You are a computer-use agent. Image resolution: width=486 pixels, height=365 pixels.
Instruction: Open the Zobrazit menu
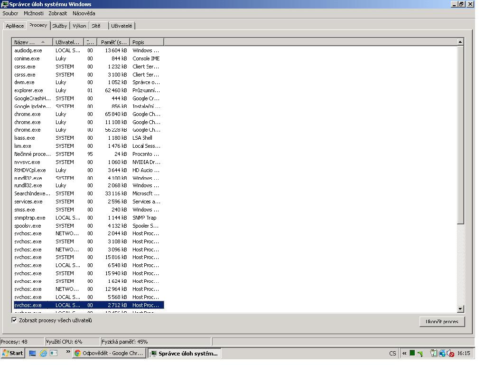pyautogui.click(x=57, y=13)
